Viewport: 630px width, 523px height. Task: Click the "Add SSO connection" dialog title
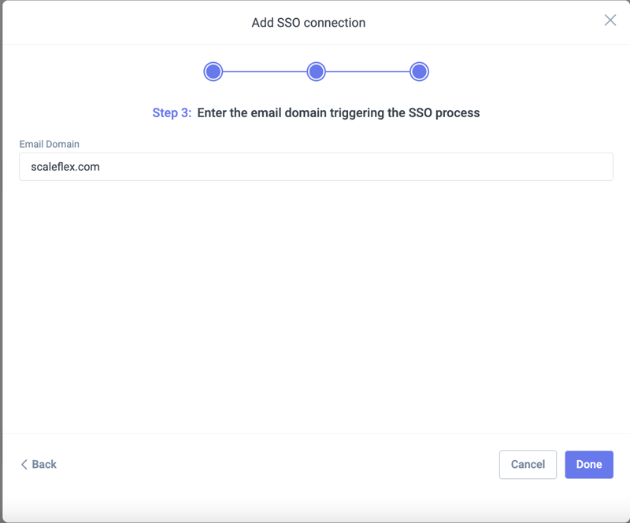(x=308, y=23)
